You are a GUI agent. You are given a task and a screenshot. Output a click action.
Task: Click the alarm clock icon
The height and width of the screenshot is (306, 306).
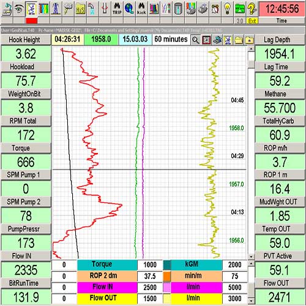pyautogui.click(x=215, y=9)
